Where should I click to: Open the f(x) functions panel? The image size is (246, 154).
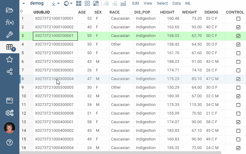[10, 22]
